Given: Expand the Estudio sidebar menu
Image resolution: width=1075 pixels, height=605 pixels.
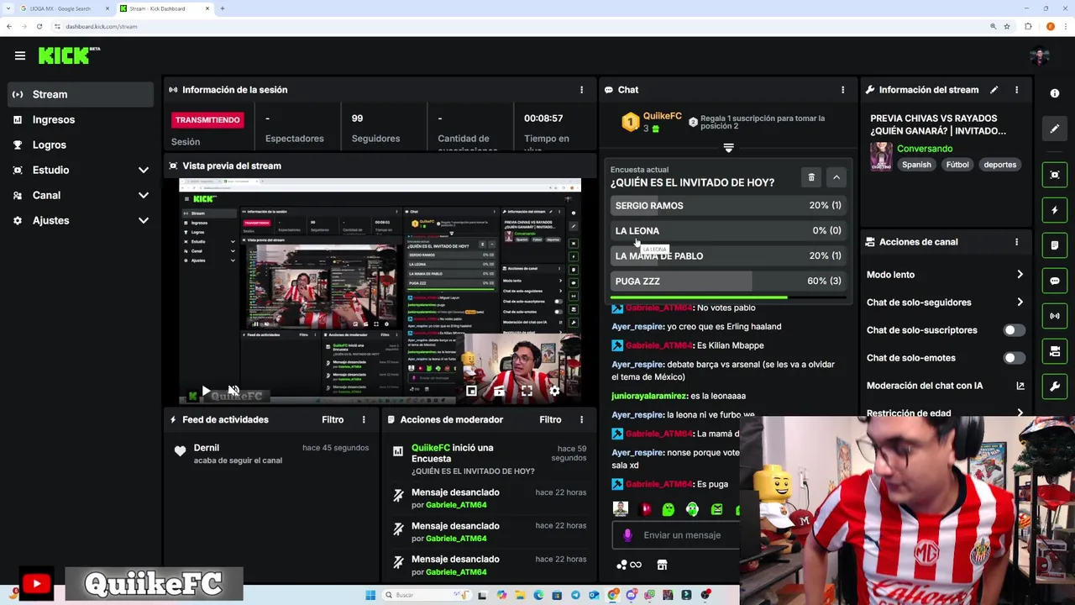Looking at the screenshot, I should click(x=81, y=170).
